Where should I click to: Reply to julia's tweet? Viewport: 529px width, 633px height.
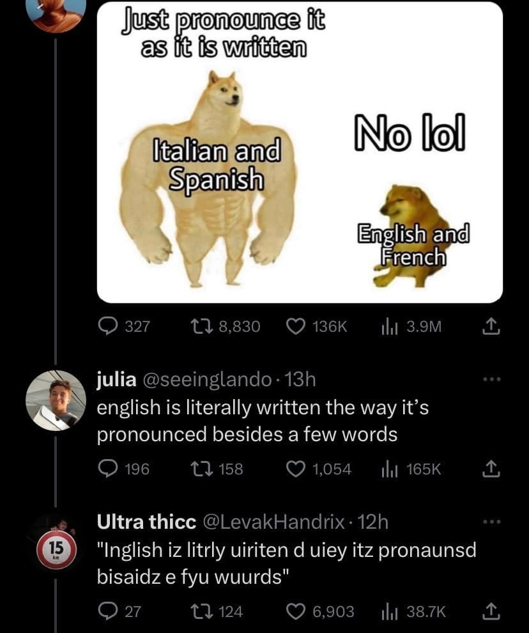point(124,469)
